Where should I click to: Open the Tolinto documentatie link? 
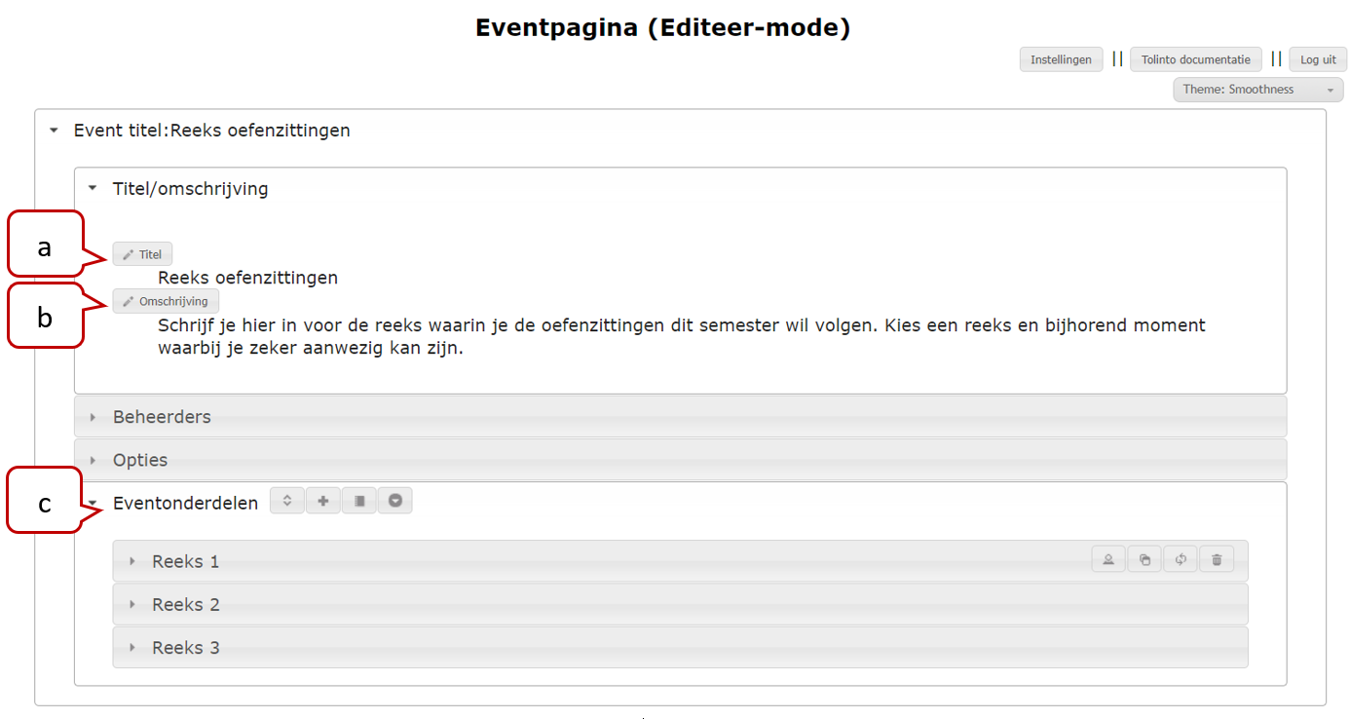tap(1195, 59)
